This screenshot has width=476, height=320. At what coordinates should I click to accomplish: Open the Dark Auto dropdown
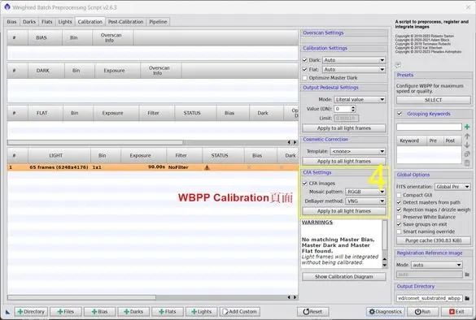(x=354, y=60)
